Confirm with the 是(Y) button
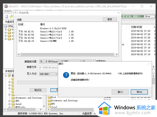The height and width of the screenshot is (117, 157). [120, 92]
